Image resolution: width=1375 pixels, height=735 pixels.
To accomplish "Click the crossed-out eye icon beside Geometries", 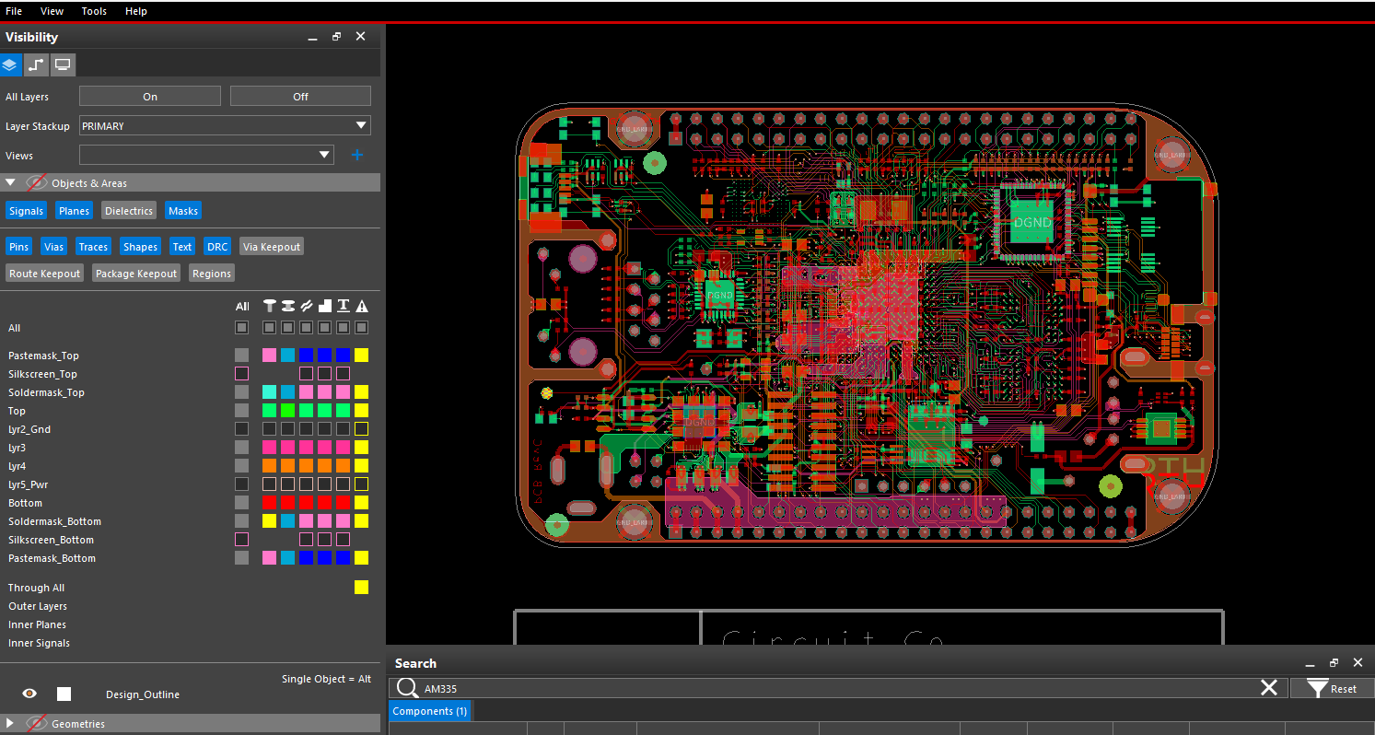I will pos(37,723).
